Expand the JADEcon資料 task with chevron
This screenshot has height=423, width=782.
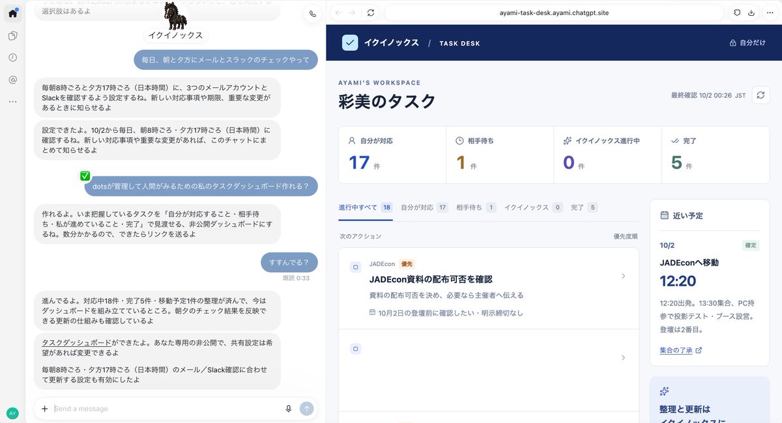click(x=624, y=276)
